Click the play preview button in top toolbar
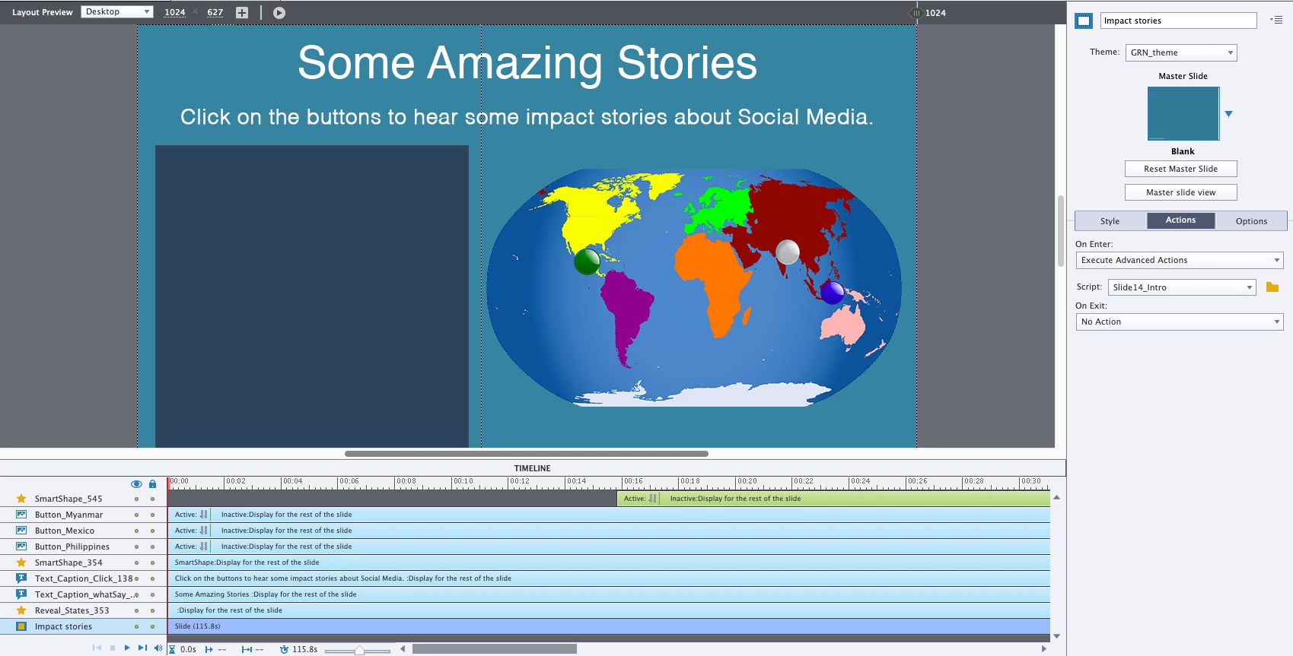 pyautogui.click(x=279, y=13)
